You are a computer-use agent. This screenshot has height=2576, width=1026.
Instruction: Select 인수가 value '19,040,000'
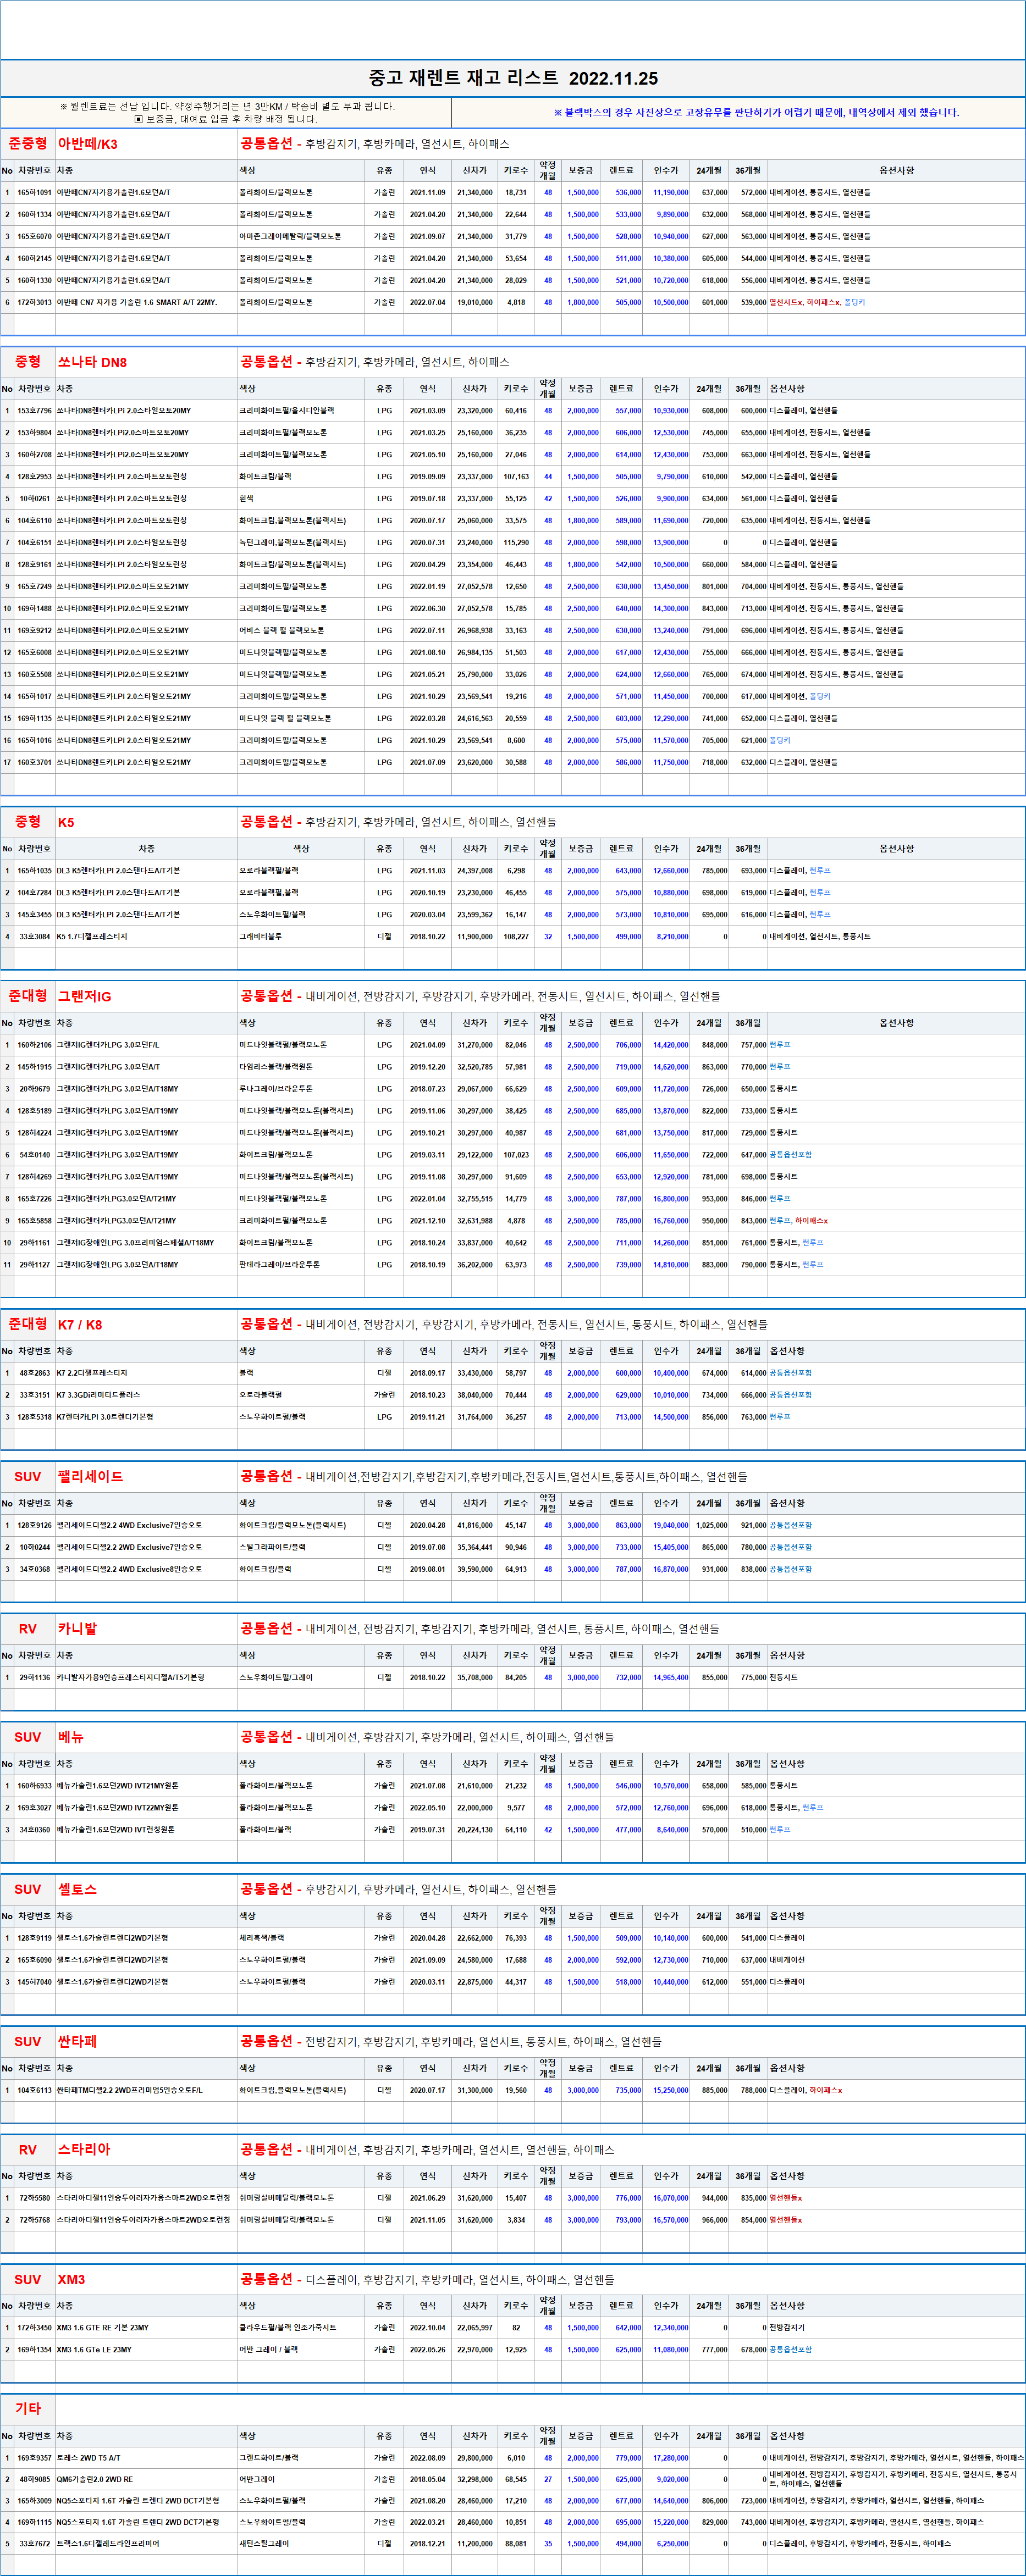tap(670, 1525)
